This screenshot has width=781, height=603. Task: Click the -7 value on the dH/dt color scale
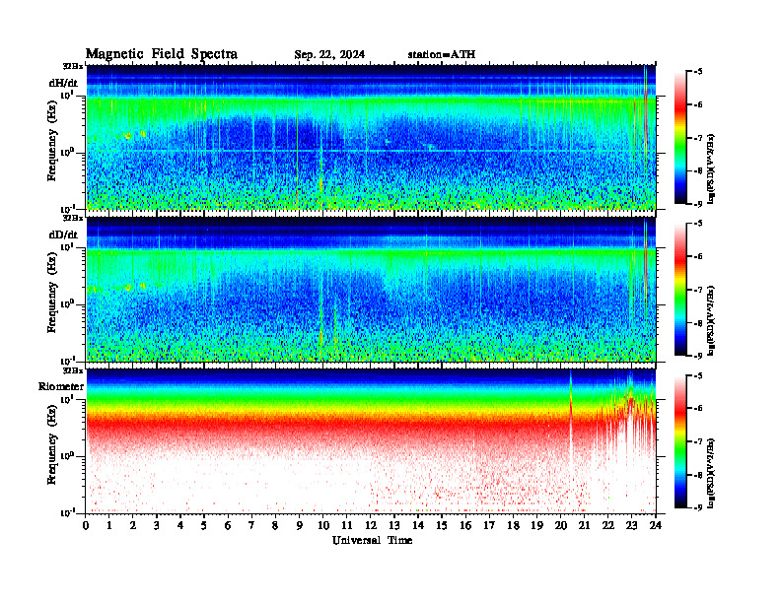click(698, 138)
